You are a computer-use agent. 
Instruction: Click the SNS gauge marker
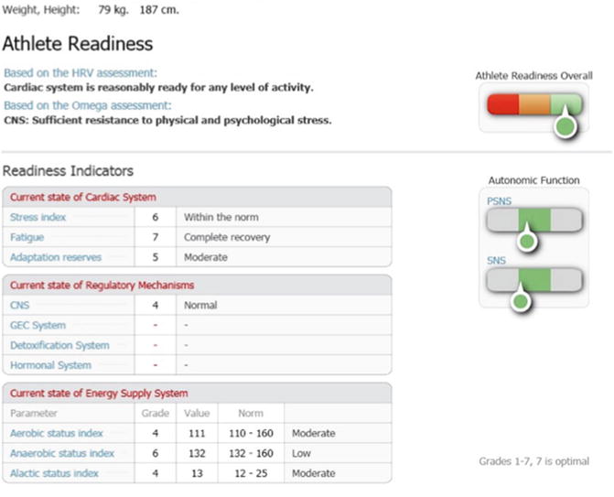click(520, 298)
